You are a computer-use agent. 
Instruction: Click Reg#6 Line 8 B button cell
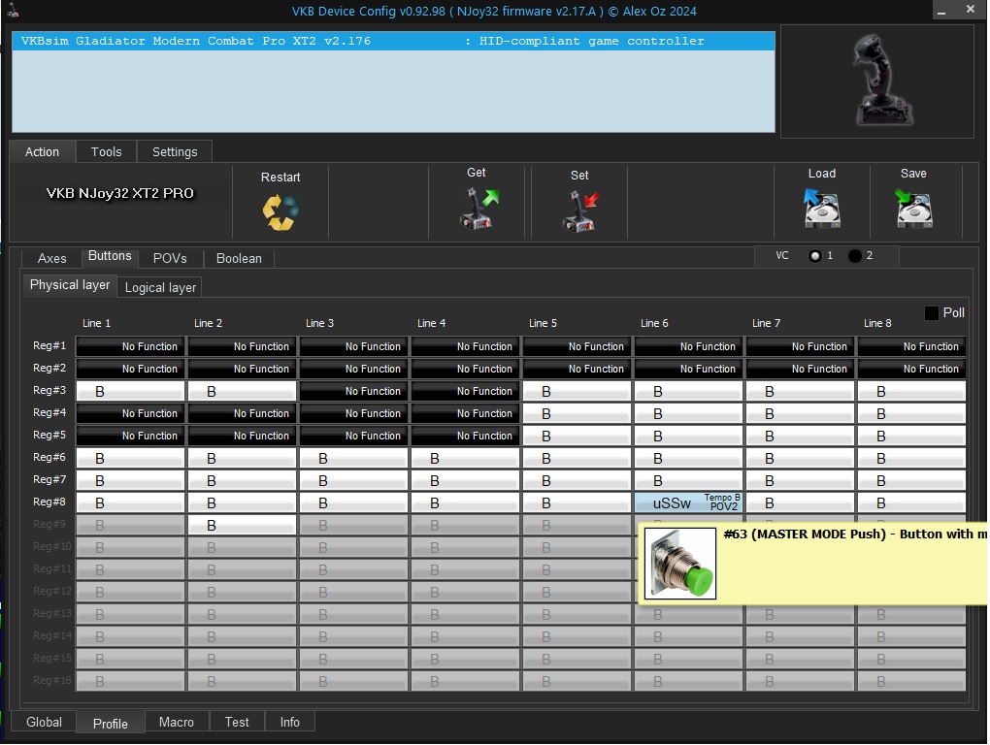[911, 458]
